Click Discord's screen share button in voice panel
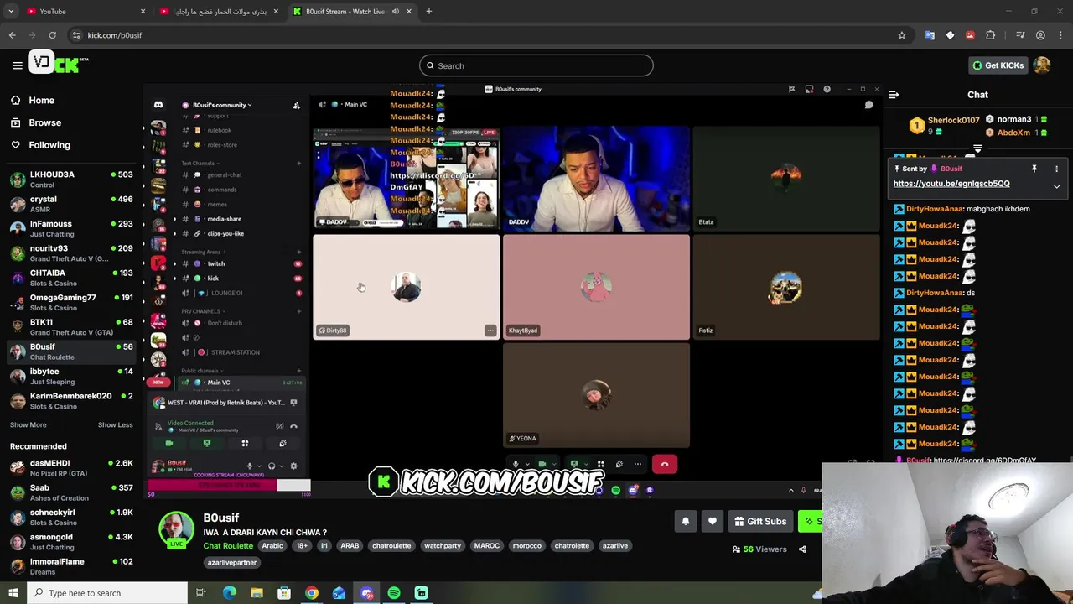This screenshot has width=1073, height=604. point(207,443)
